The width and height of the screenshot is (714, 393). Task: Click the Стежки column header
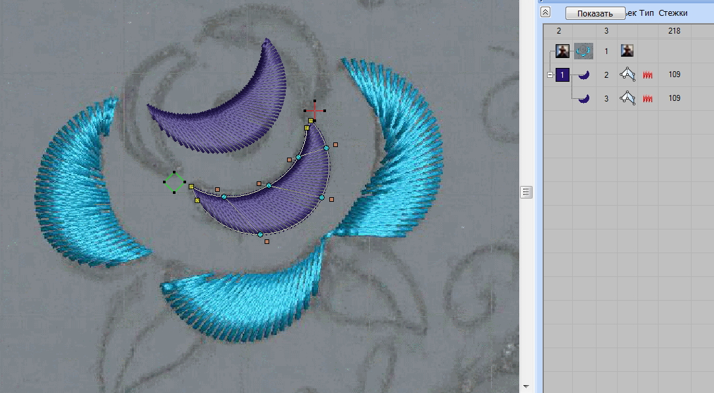coord(673,13)
